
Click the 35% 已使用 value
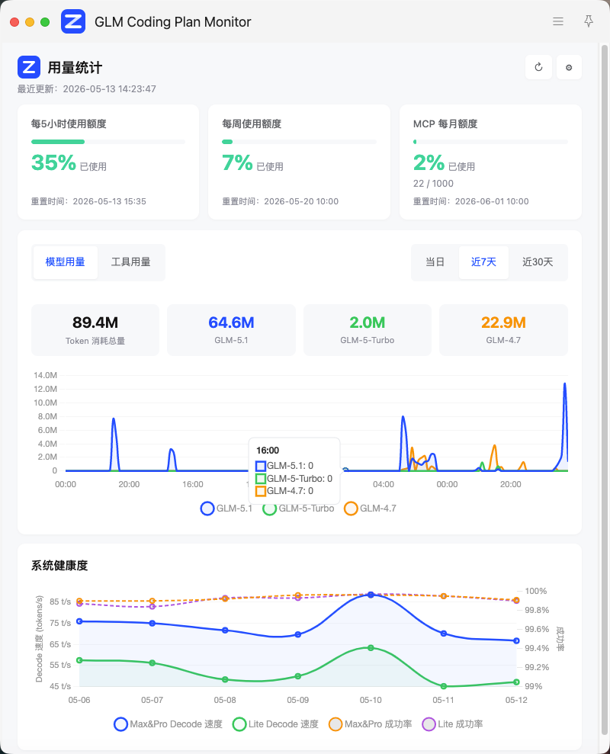pos(69,163)
